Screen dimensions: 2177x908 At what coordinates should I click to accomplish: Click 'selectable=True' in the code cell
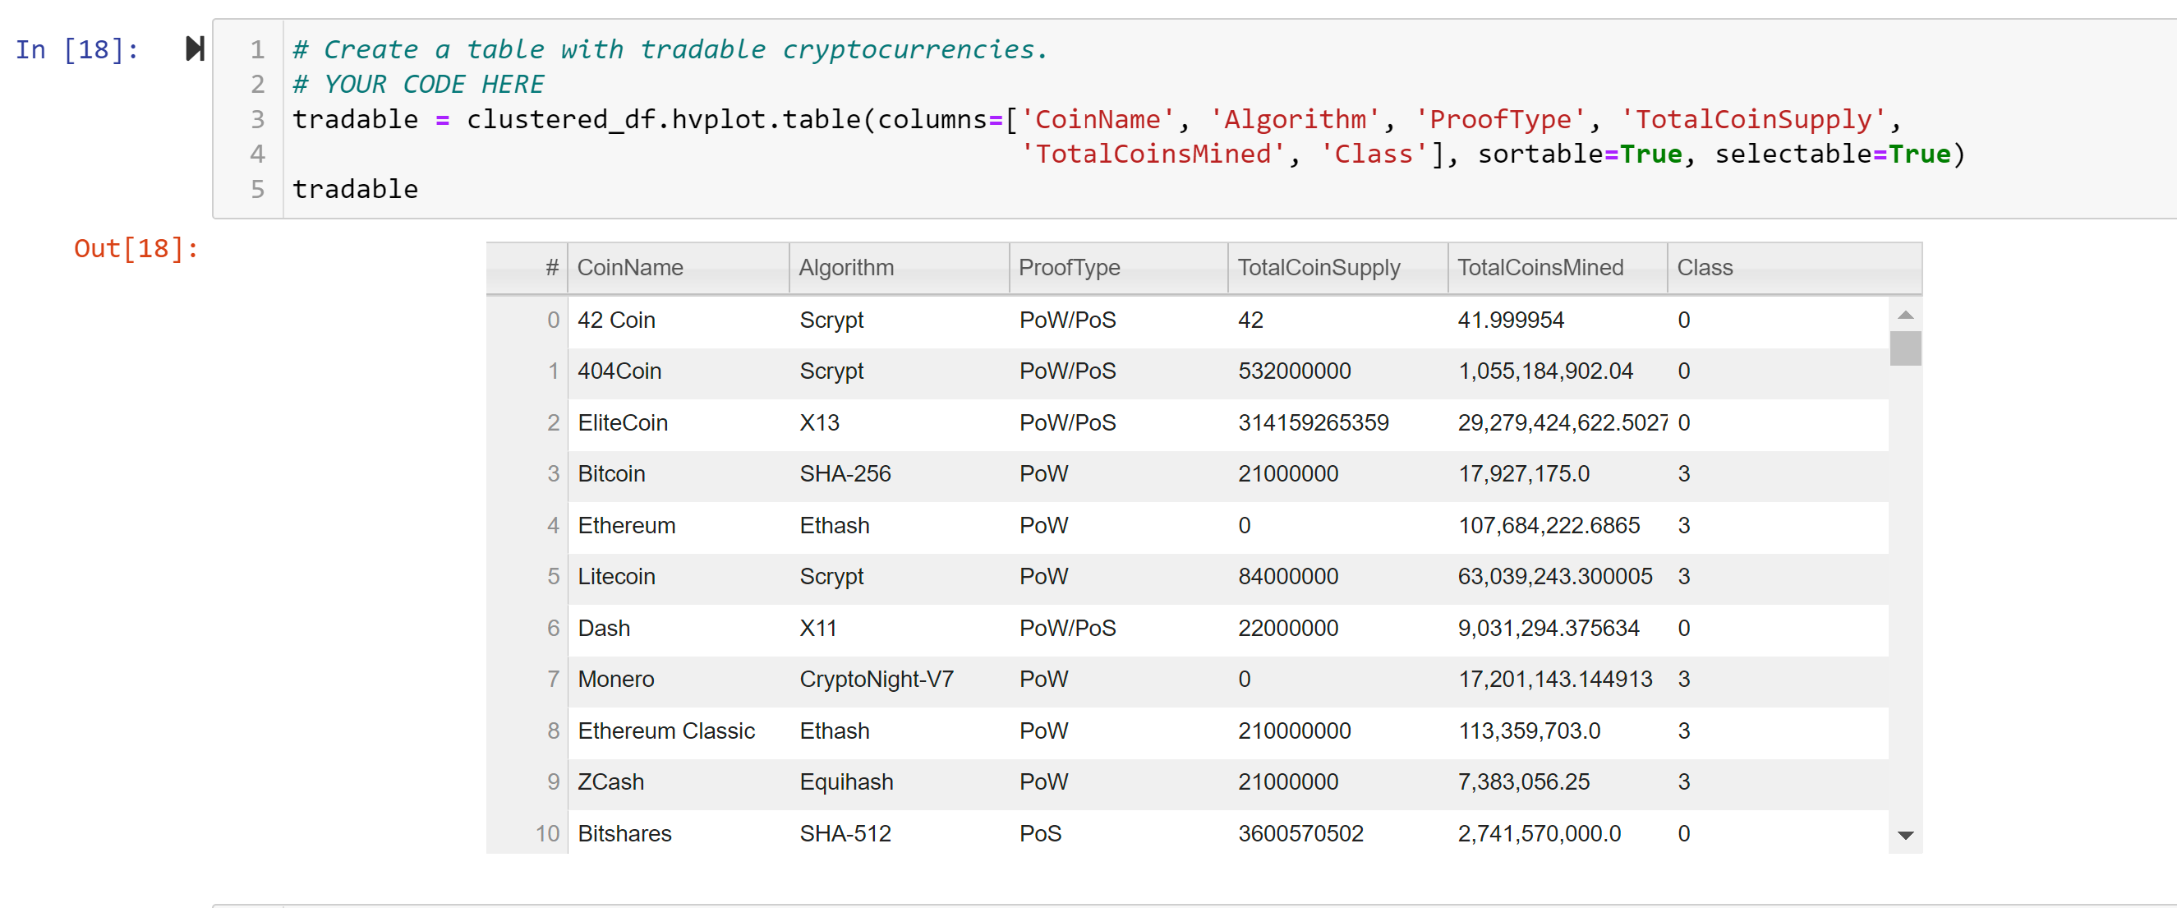coord(1832,154)
